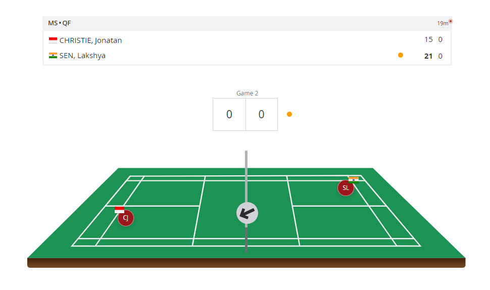Open CHRISTIE, Jonatan player name

(90, 40)
